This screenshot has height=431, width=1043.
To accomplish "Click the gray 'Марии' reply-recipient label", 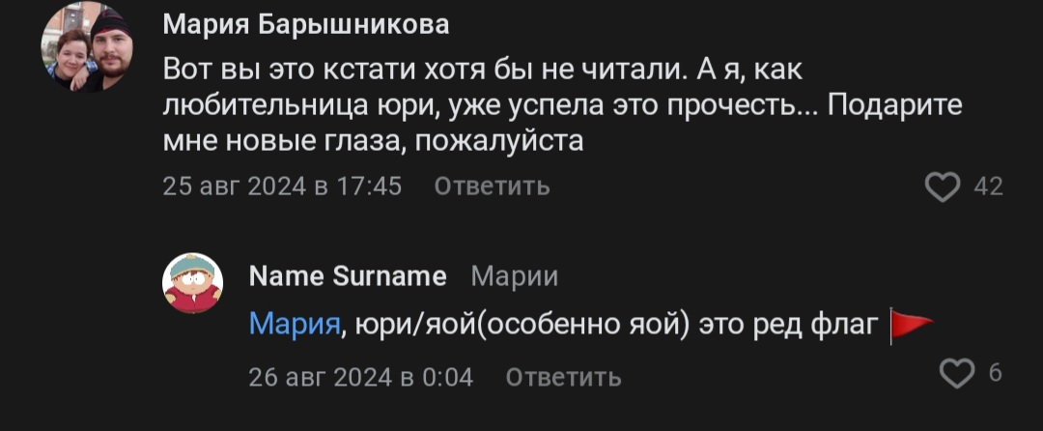I will coord(514,277).
